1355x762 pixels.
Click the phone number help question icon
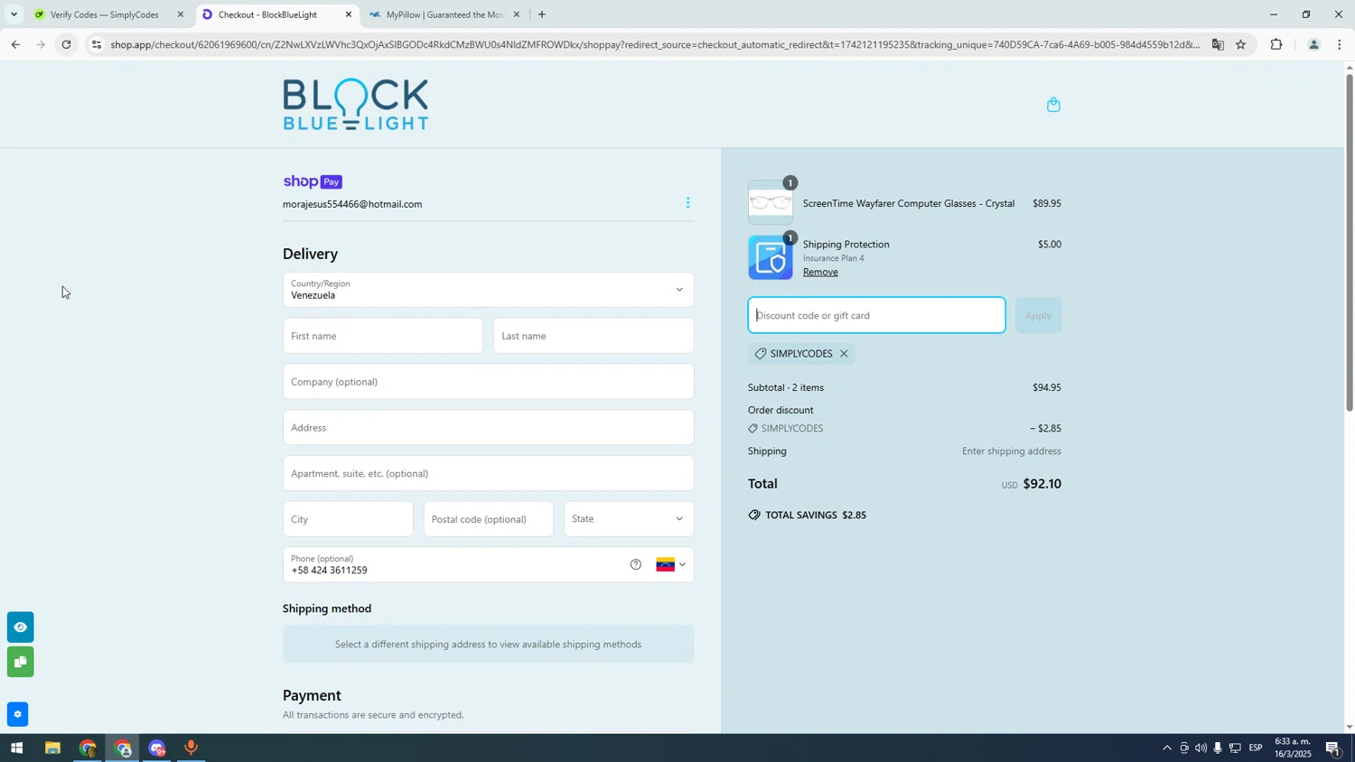[636, 565]
